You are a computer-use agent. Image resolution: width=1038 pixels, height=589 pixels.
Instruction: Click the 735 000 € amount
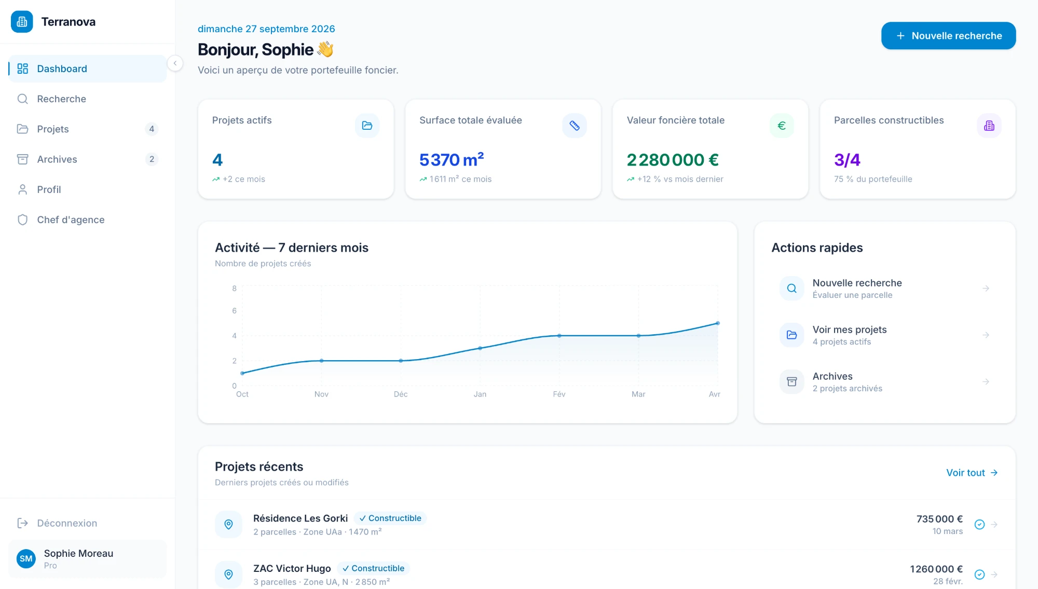tap(939, 519)
